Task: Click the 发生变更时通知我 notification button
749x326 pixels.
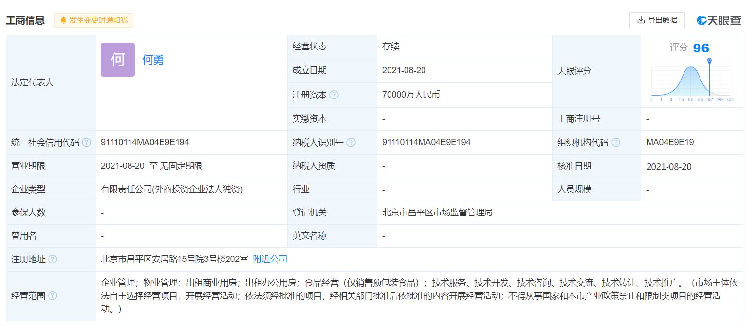Action: click(94, 20)
